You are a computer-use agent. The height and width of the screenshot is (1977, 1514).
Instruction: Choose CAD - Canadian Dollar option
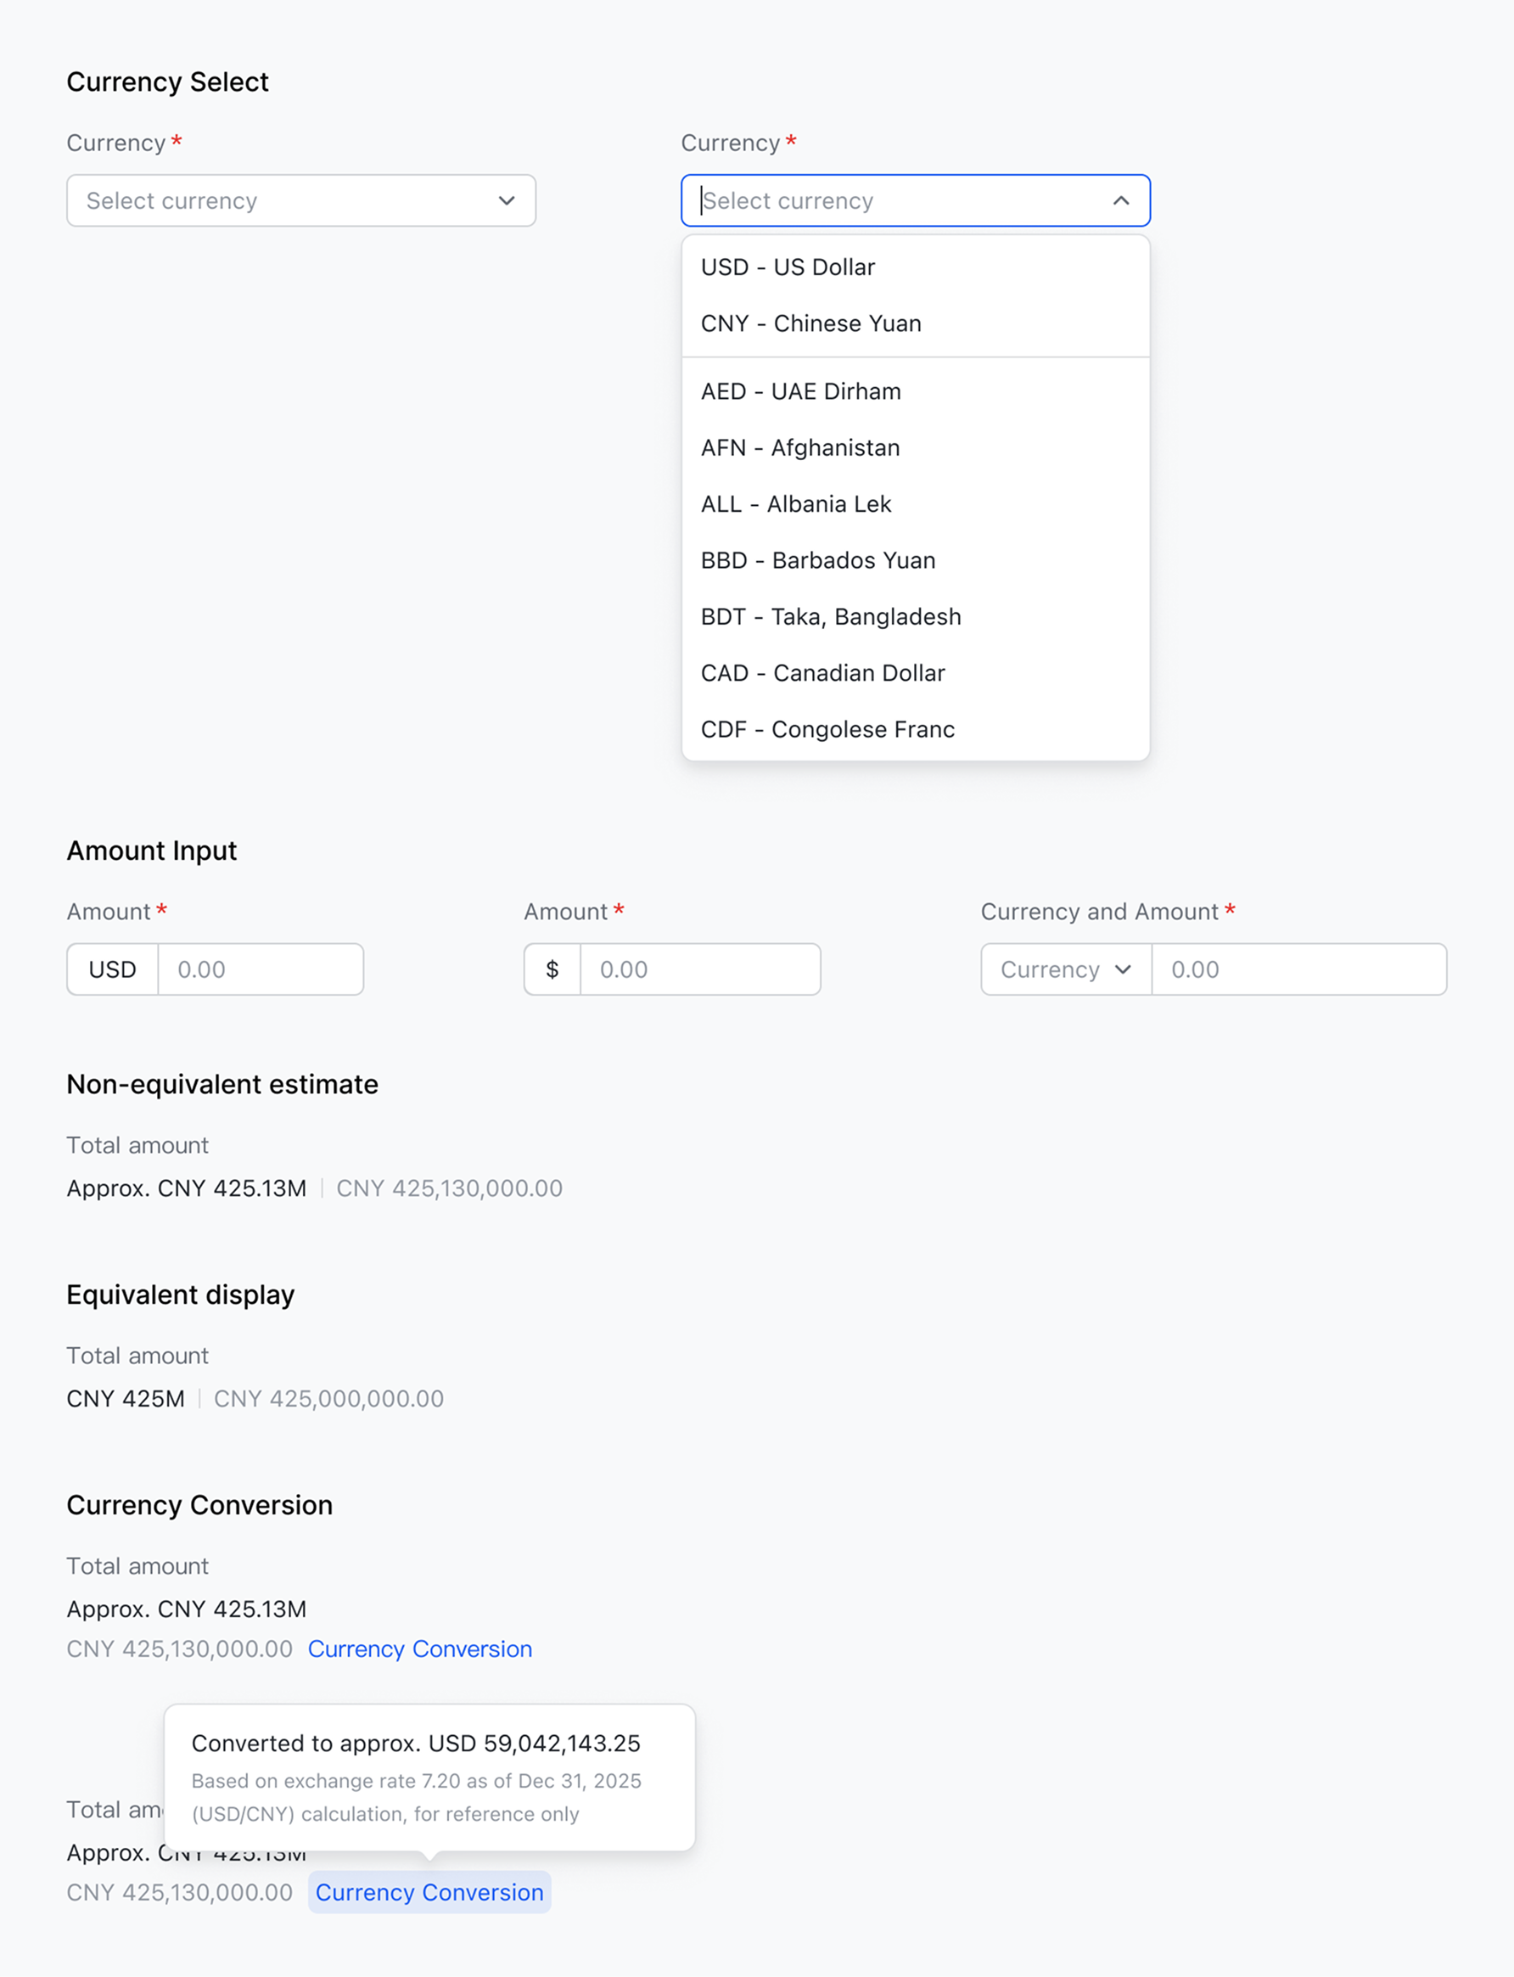[x=823, y=672]
